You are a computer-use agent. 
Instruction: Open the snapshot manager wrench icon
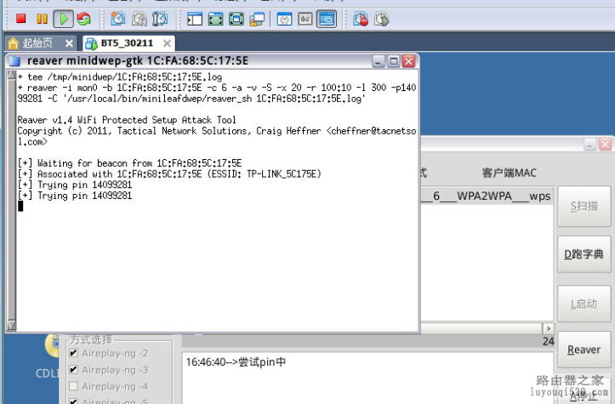tap(160, 19)
